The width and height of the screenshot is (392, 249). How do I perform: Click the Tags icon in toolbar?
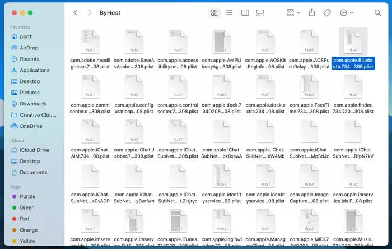(x=326, y=12)
